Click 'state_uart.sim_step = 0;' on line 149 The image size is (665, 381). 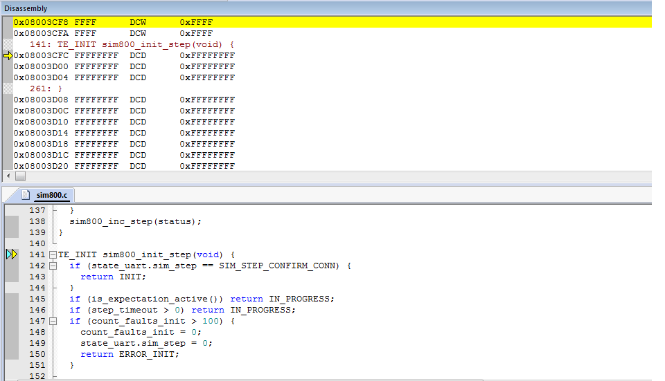coord(146,344)
